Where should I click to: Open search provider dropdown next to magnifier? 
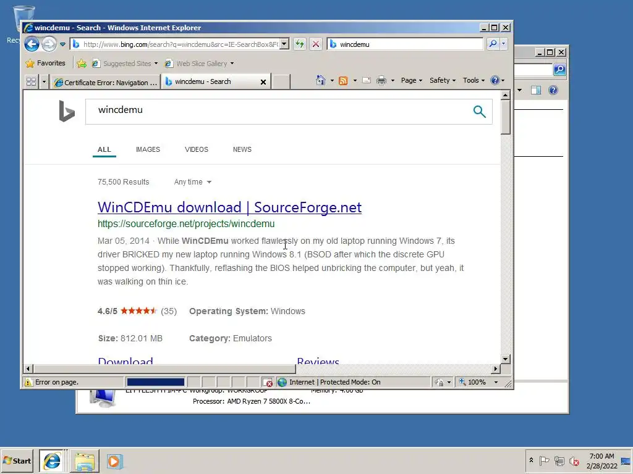tap(503, 44)
